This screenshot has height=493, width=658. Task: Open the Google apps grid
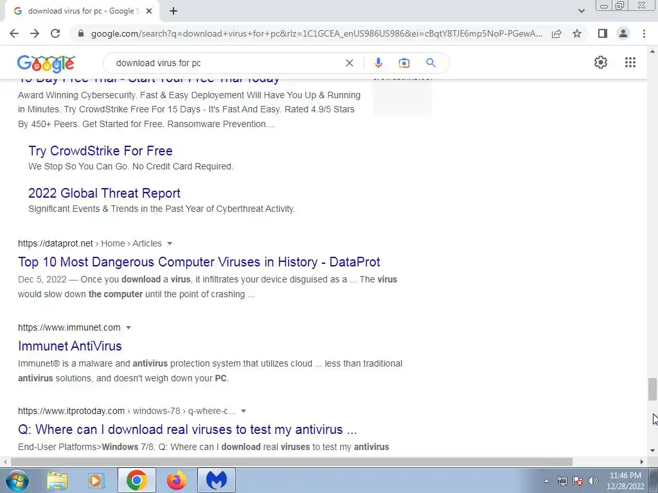630,62
